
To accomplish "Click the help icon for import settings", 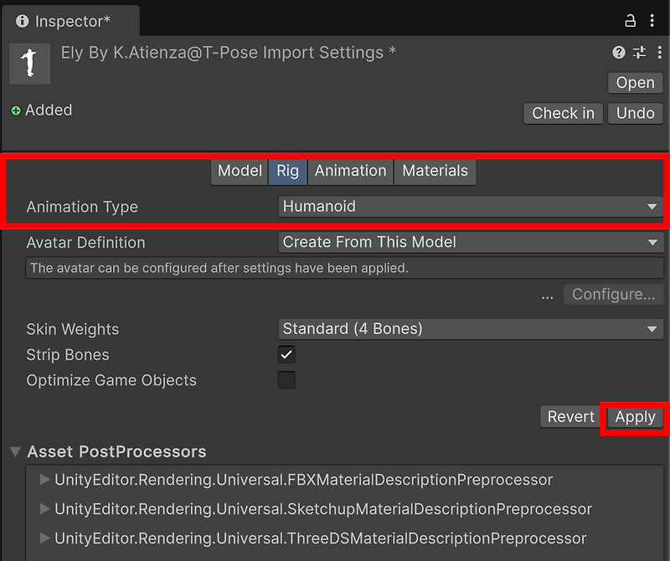I will click(619, 52).
